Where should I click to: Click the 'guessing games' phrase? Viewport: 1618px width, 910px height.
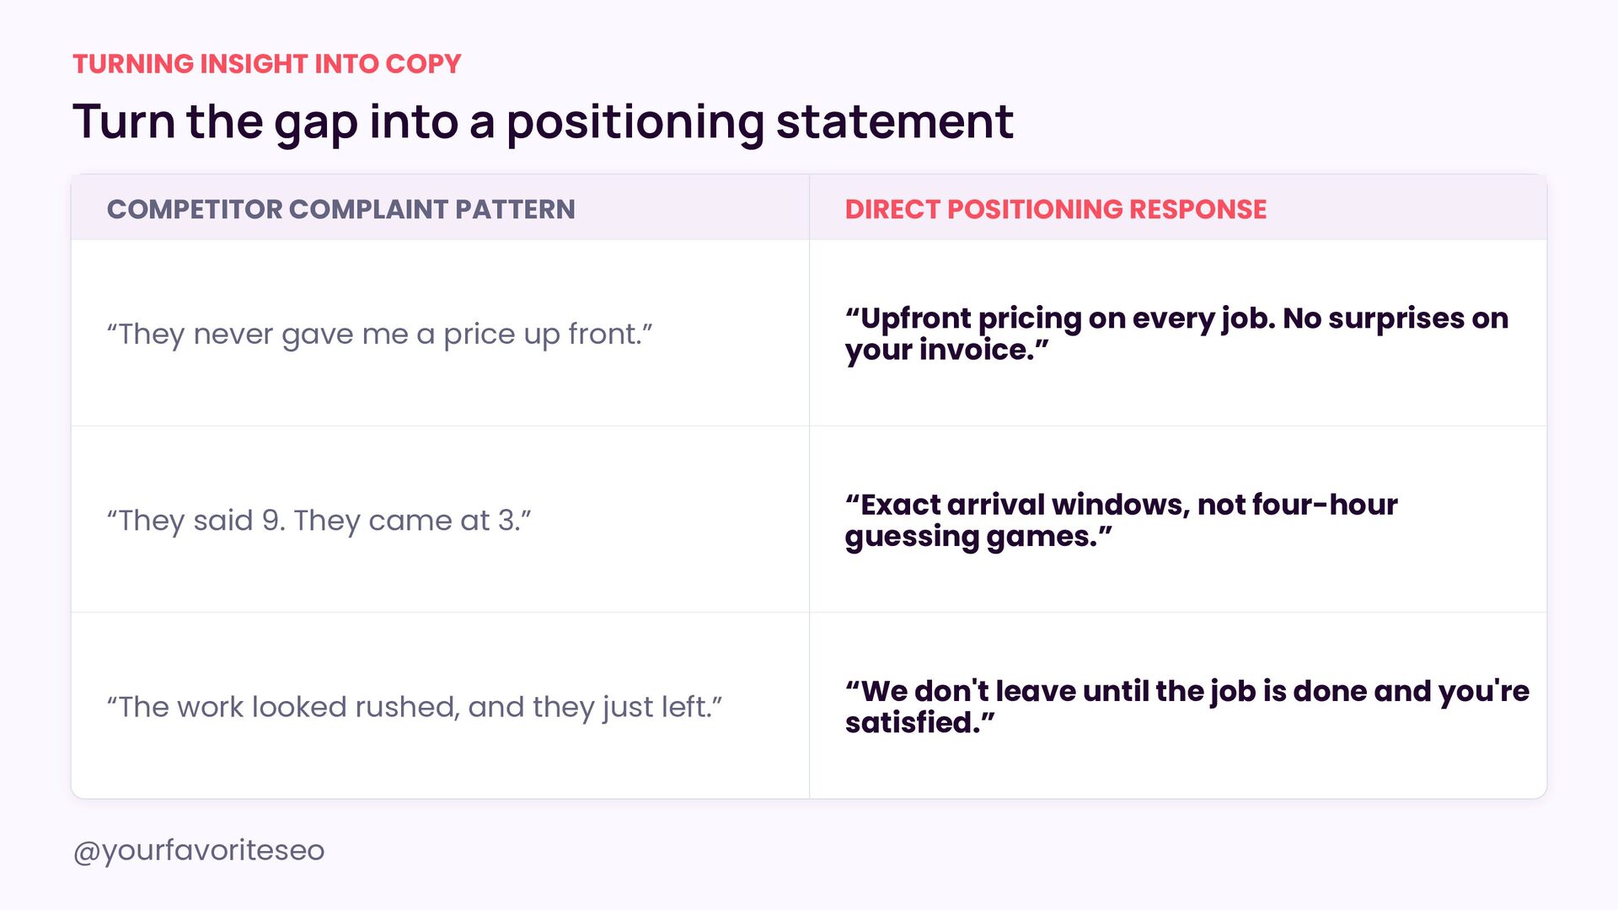978,537
